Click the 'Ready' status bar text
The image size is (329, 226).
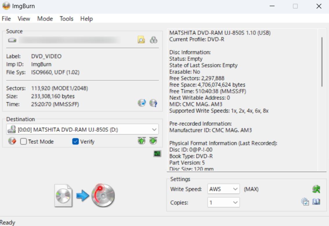coord(8,223)
